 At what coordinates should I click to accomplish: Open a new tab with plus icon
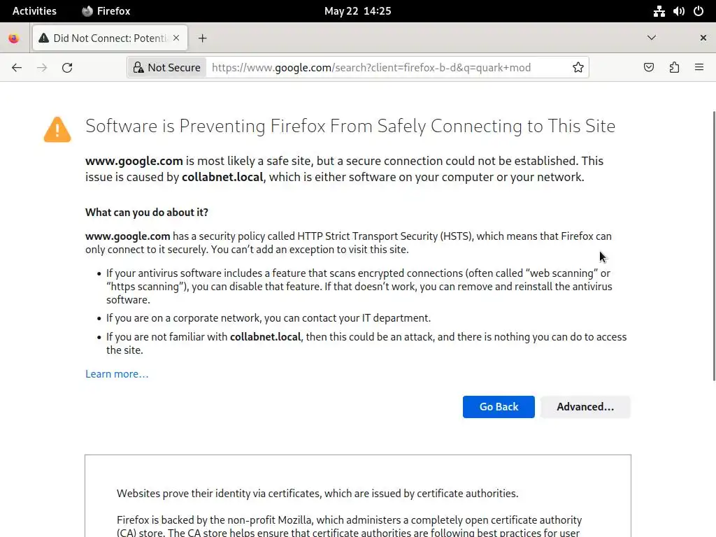tap(202, 38)
